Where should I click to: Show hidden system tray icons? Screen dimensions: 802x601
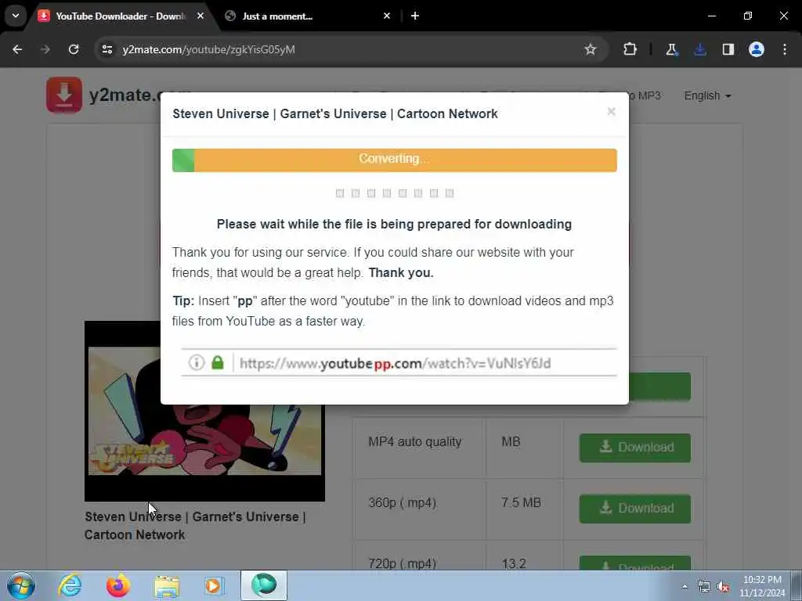pos(685,586)
